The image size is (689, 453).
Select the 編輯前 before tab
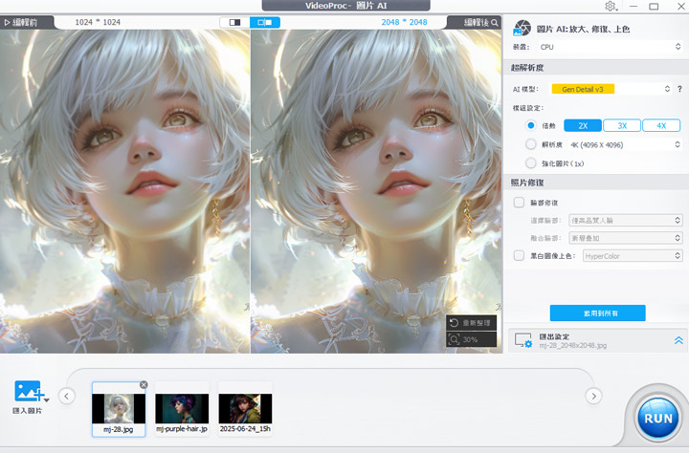[x=27, y=22]
